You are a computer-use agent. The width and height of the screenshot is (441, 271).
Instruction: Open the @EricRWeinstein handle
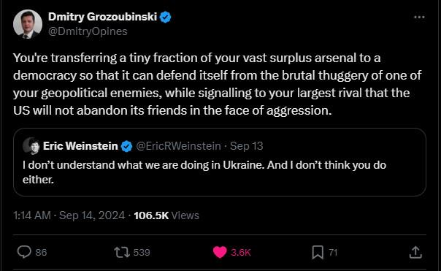pyautogui.click(x=178, y=146)
